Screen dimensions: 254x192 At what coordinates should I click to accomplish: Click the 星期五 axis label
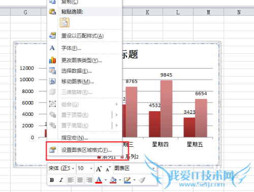coord(195,144)
